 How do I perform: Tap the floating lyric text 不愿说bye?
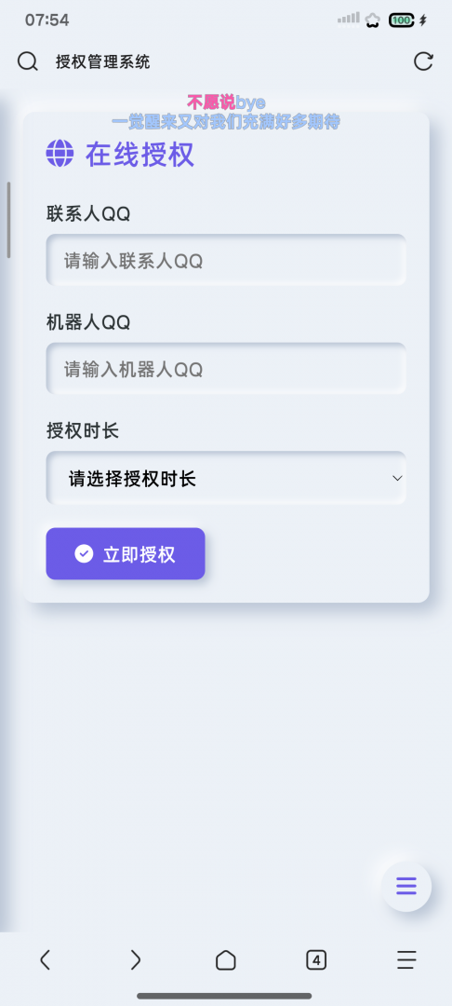coord(226,102)
